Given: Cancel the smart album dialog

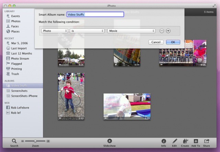Looking at the screenshot, I should 156,42.
